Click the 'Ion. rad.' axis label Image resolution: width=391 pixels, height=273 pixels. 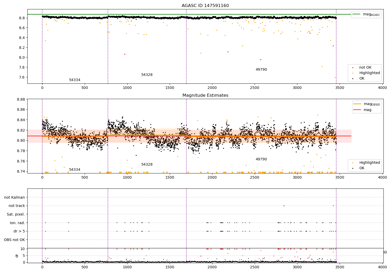[17, 223]
